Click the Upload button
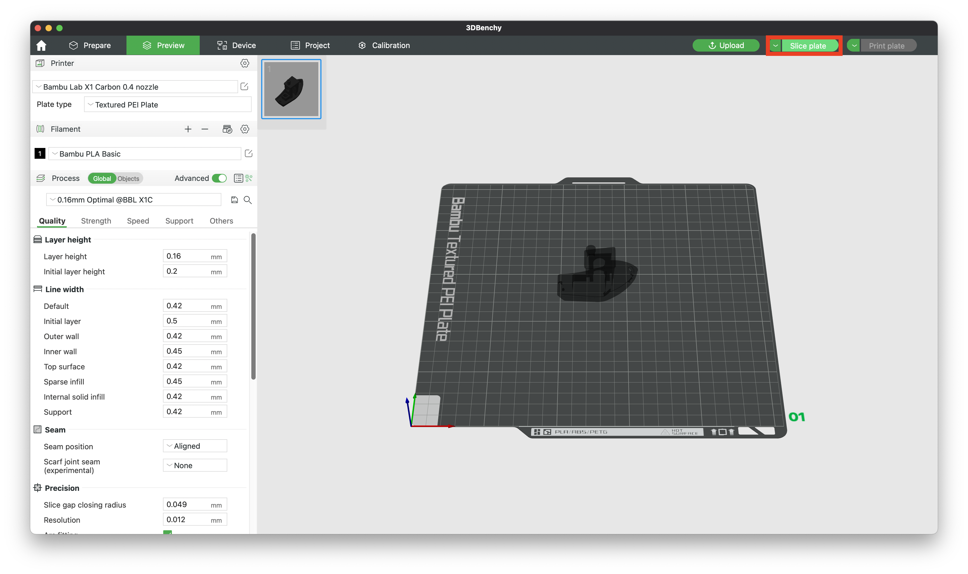 tap(726, 45)
